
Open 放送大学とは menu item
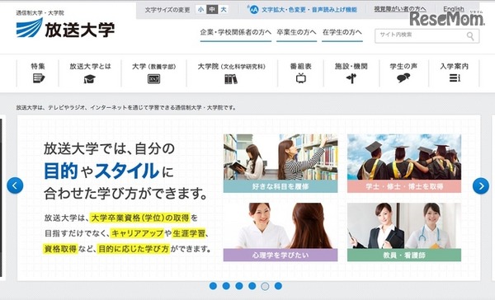(90, 66)
